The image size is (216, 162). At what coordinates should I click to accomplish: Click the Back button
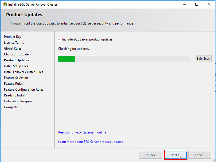[150, 155]
